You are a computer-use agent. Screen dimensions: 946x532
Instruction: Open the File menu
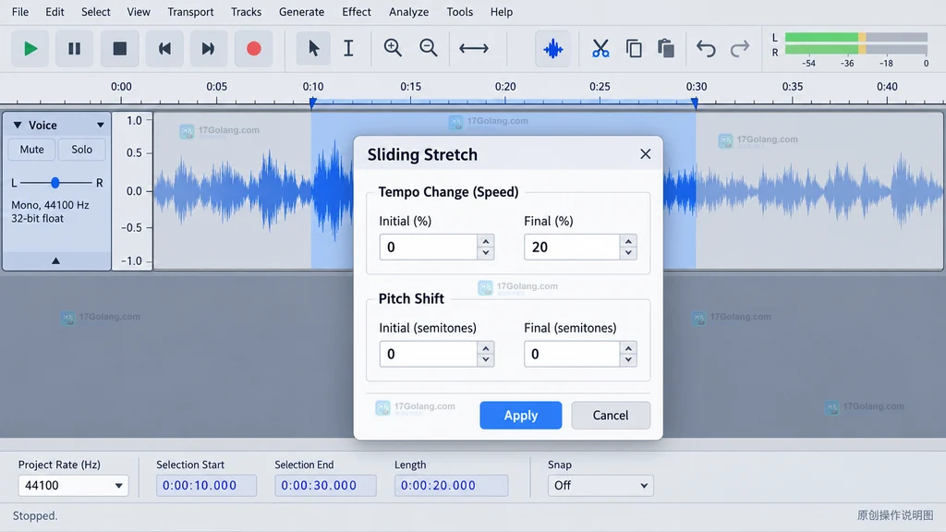20,12
